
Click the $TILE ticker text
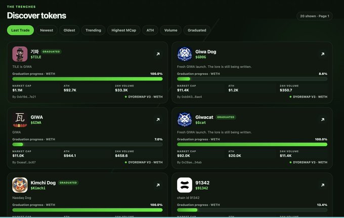pyautogui.click(x=36, y=57)
